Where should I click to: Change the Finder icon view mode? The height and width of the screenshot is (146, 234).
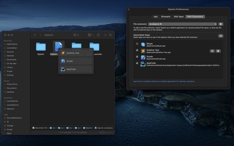click(x=76, y=35)
